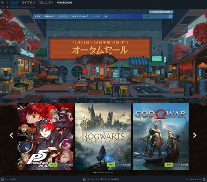Click the friends chat icon at bottom right
The width and height of the screenshot is (207, 182).
(x=204, y=179)
